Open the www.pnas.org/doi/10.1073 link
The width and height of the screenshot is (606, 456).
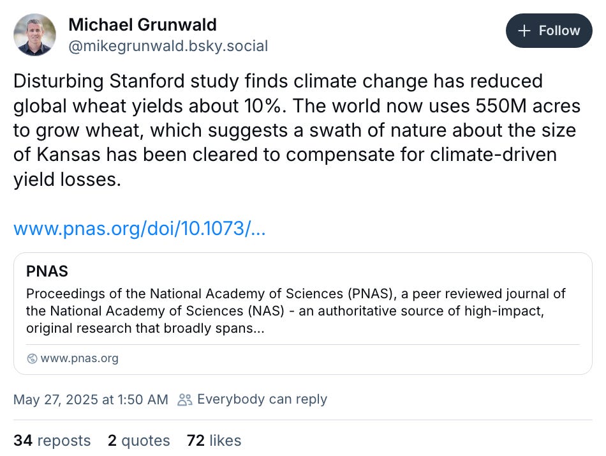click(x=139, y=228)
